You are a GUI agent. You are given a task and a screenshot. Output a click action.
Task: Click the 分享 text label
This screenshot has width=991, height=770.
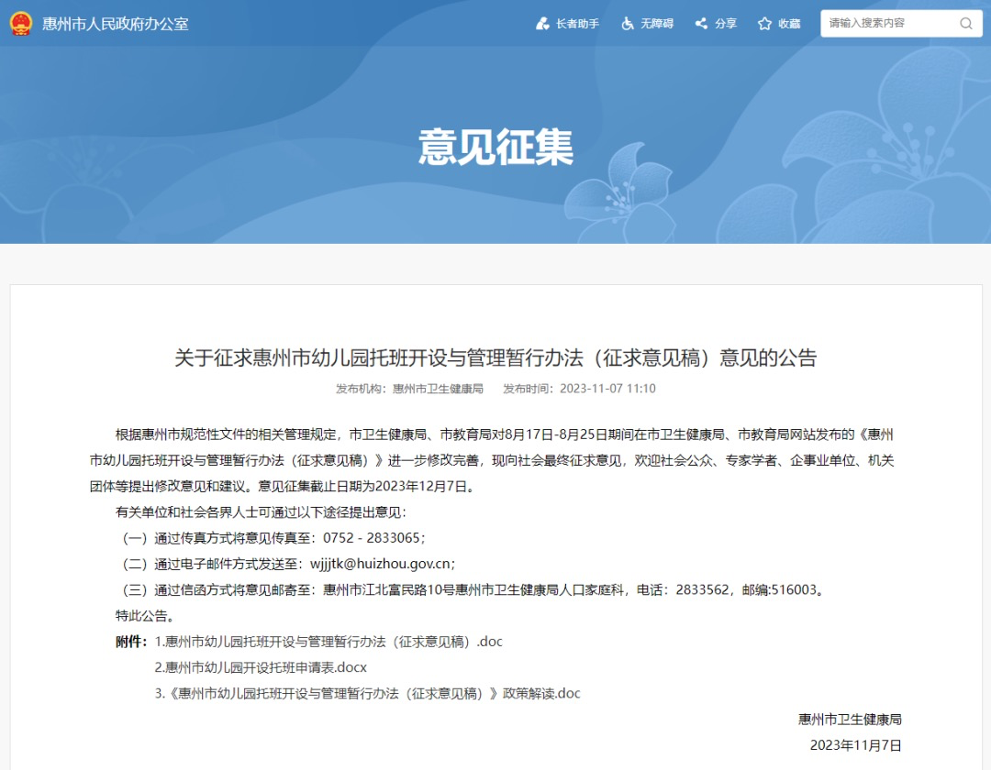726,24
